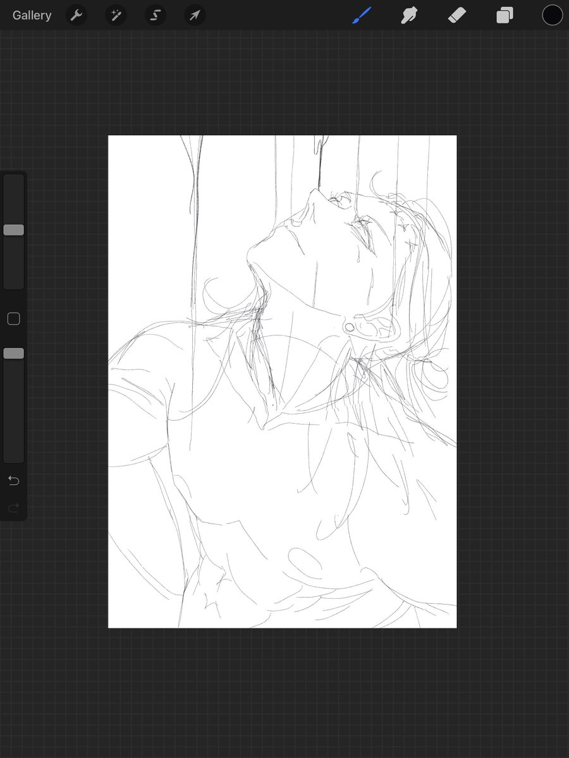Select the Smudge tool
Image resolution: width=569 pixels, height=758 pixels.
coord(410,15)
